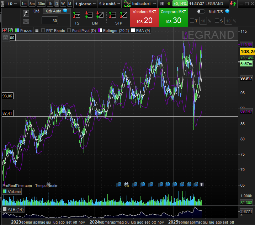Click the red-green refresh arrows icon
255x225 pixels.
point(233,4)
